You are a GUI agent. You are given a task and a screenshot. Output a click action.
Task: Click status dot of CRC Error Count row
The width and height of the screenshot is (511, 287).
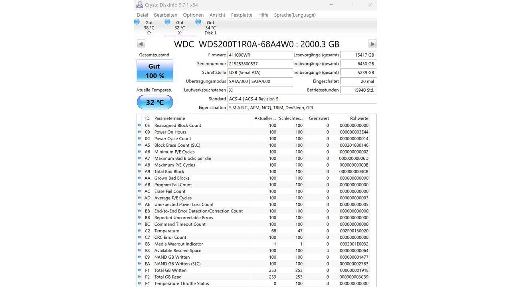(139, 237)
